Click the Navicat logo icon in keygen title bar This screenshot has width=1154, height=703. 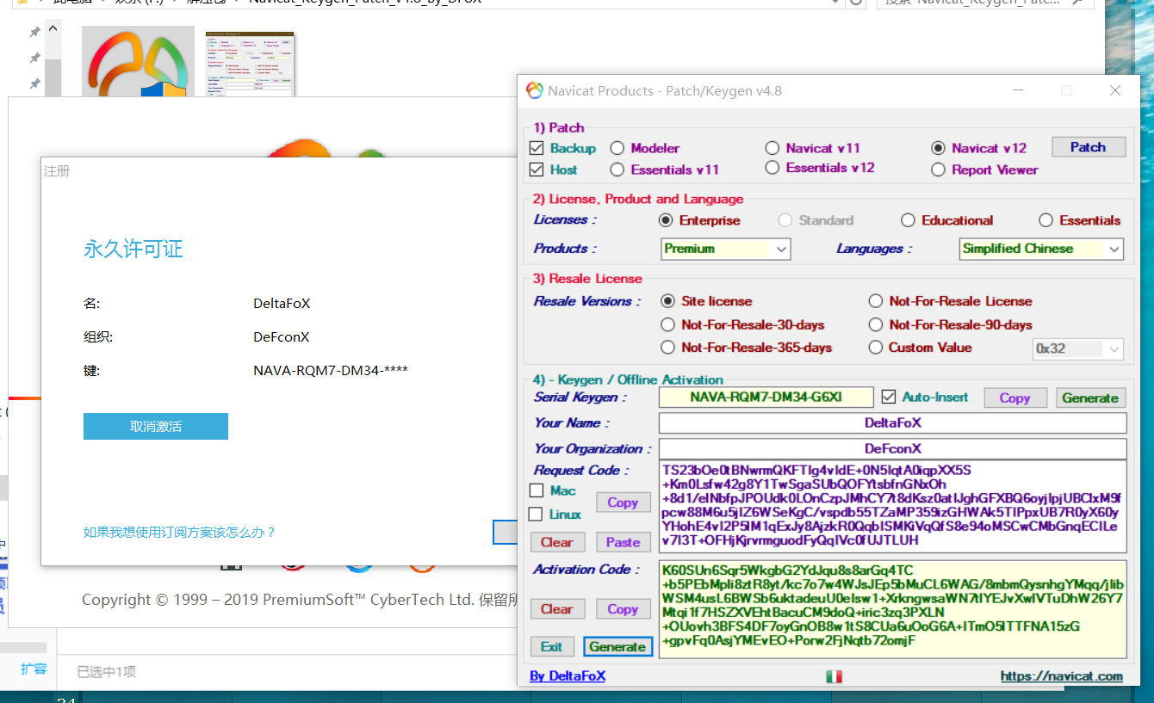click(535, 90)
